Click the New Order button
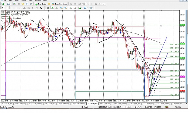Screen dimensions: 190x113 pyautogui.click(x=41, y=4)
